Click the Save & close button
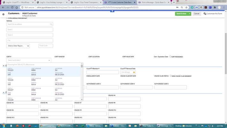 click(181, 14)
